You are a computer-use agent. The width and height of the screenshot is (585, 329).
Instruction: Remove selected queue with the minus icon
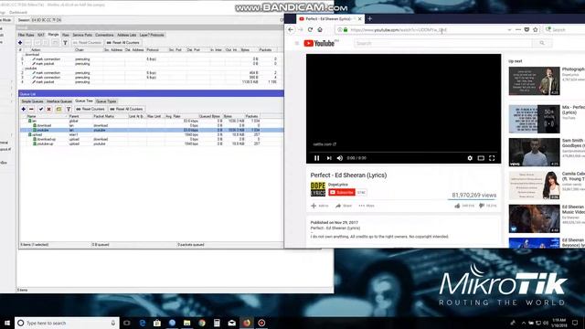pyautogui.click(x=31, y=109)
